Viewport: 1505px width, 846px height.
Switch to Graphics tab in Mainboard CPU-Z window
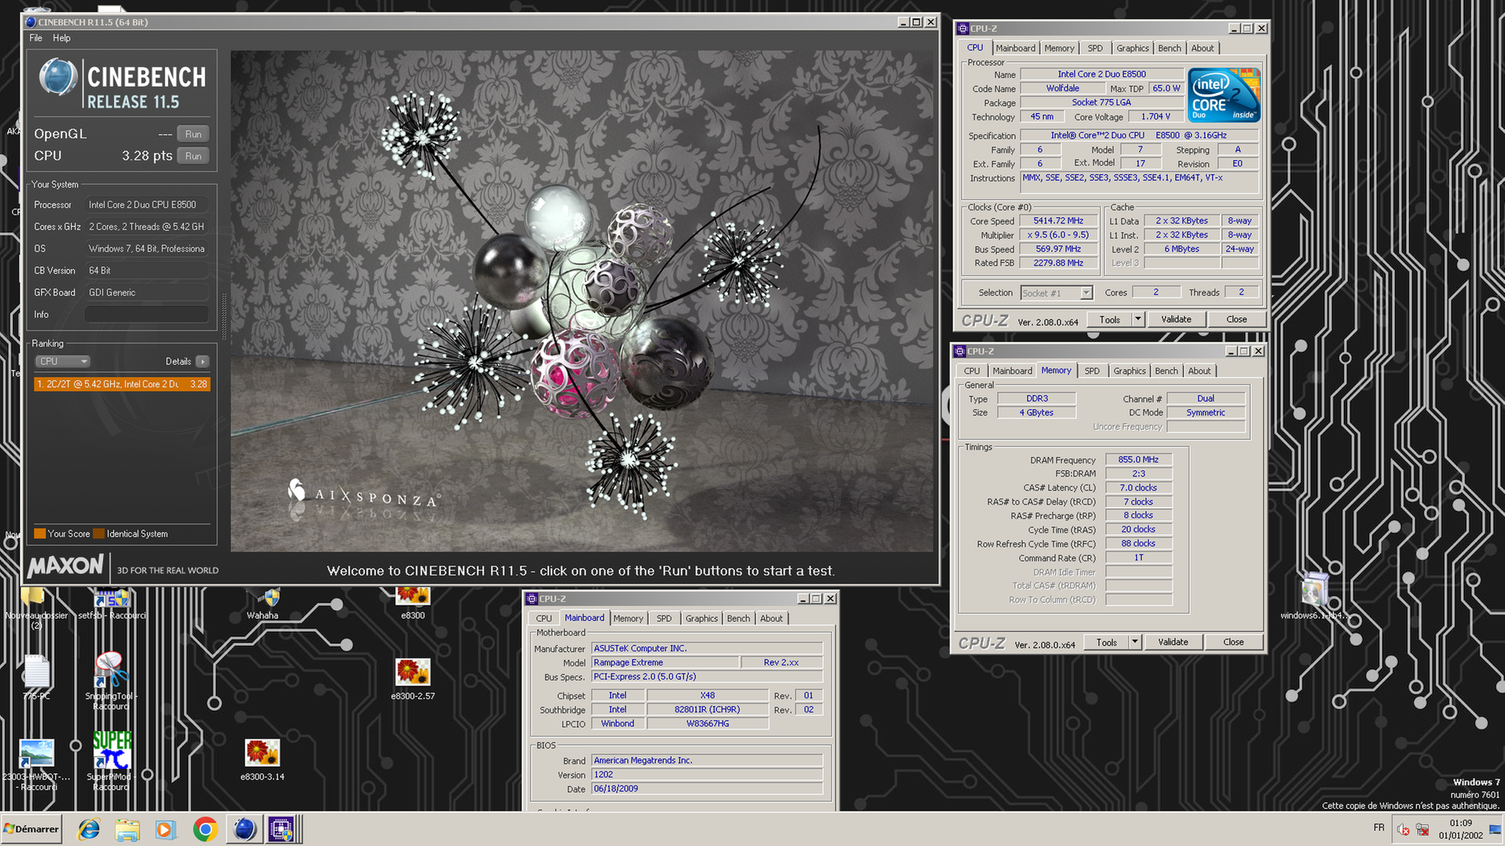702,618
